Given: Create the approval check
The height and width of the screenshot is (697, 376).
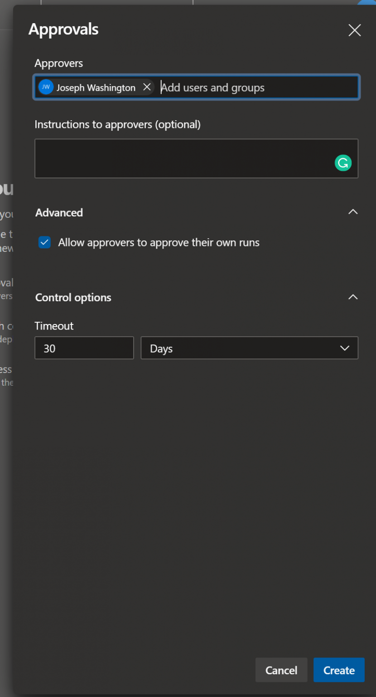Looking at the screenshot, I should pos(339,670).
